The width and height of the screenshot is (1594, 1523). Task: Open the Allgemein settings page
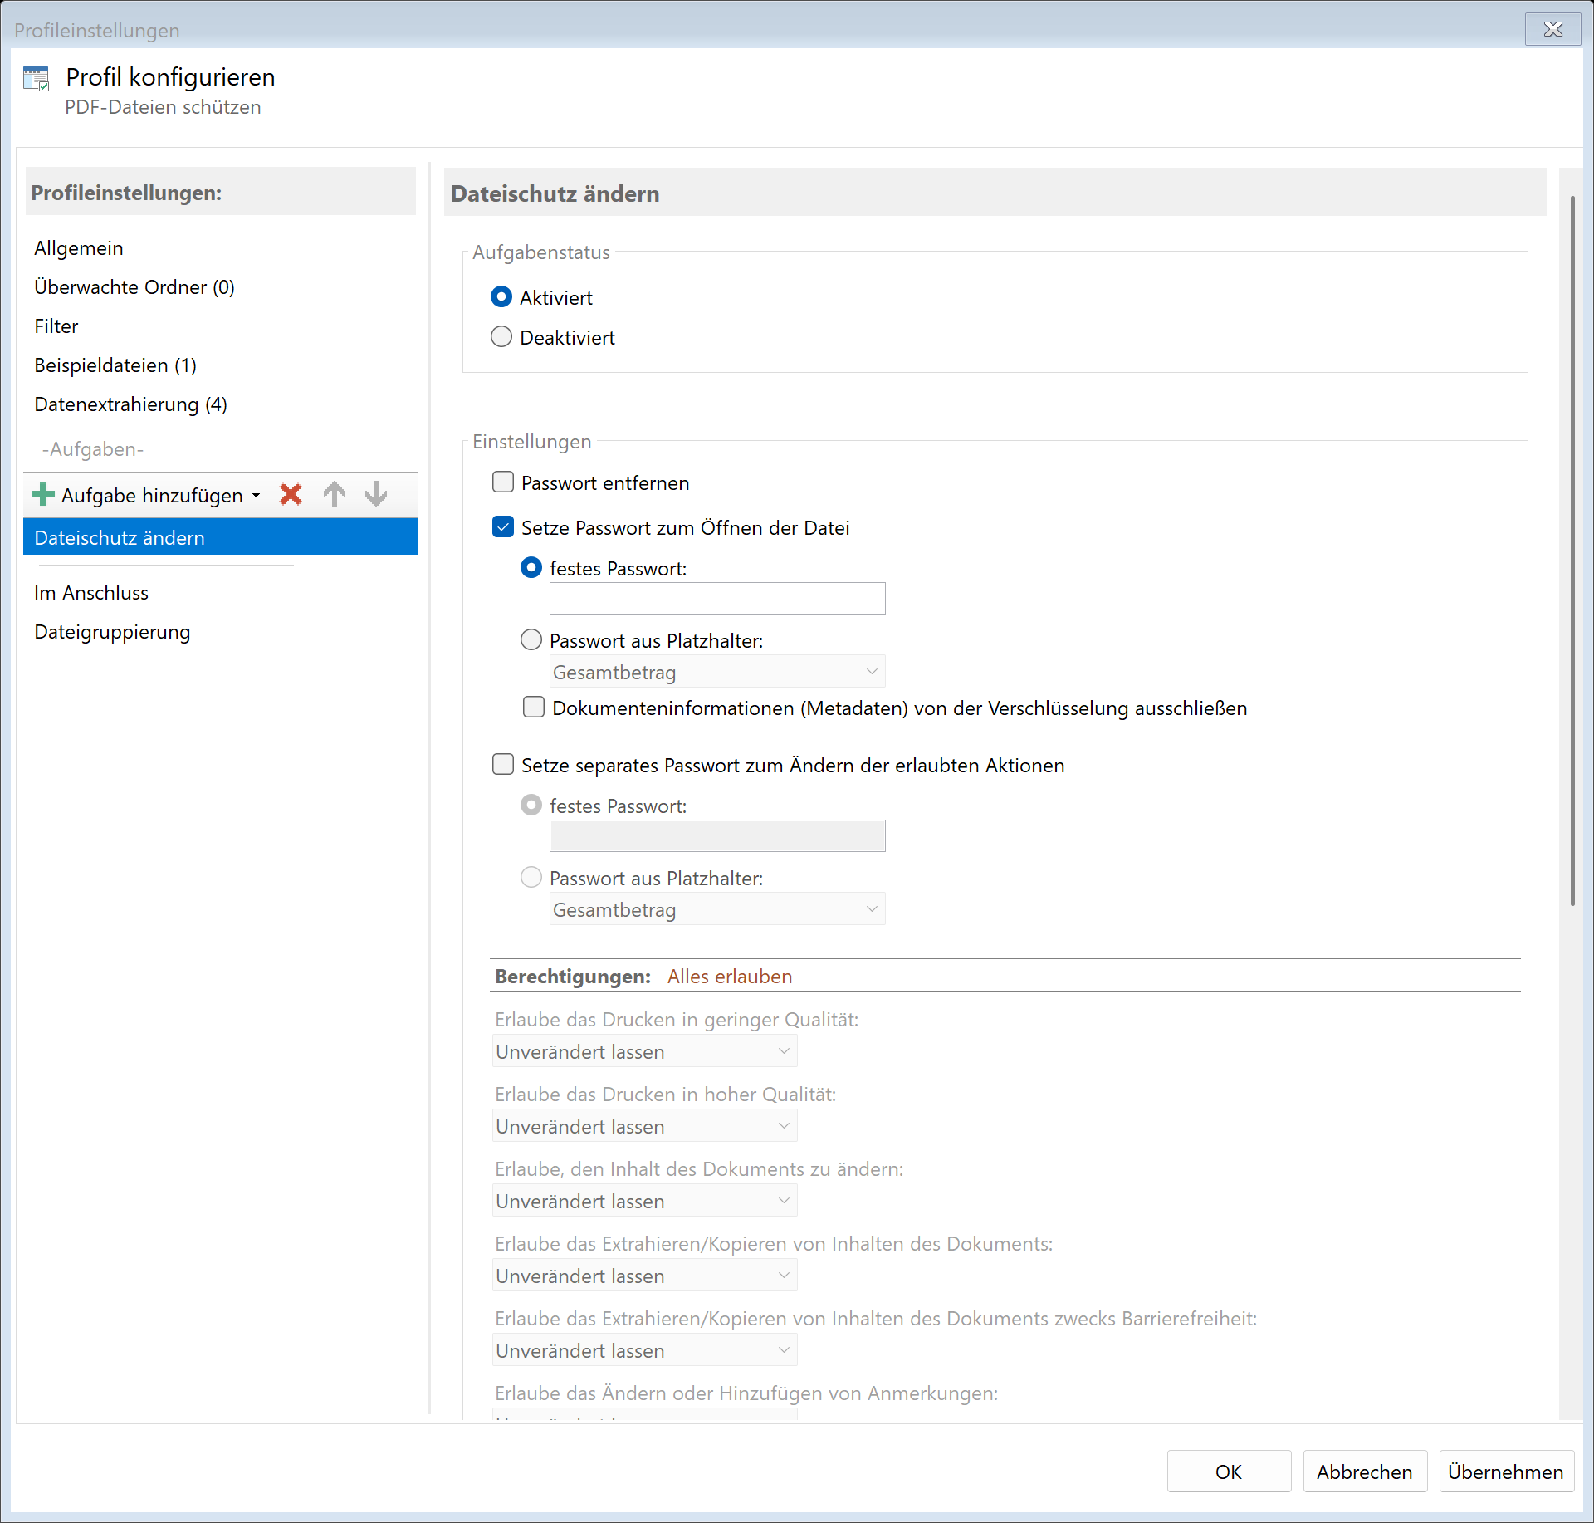(x=79, y=248)
